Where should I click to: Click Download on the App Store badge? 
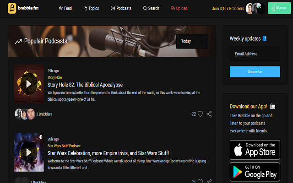point(255,150)
